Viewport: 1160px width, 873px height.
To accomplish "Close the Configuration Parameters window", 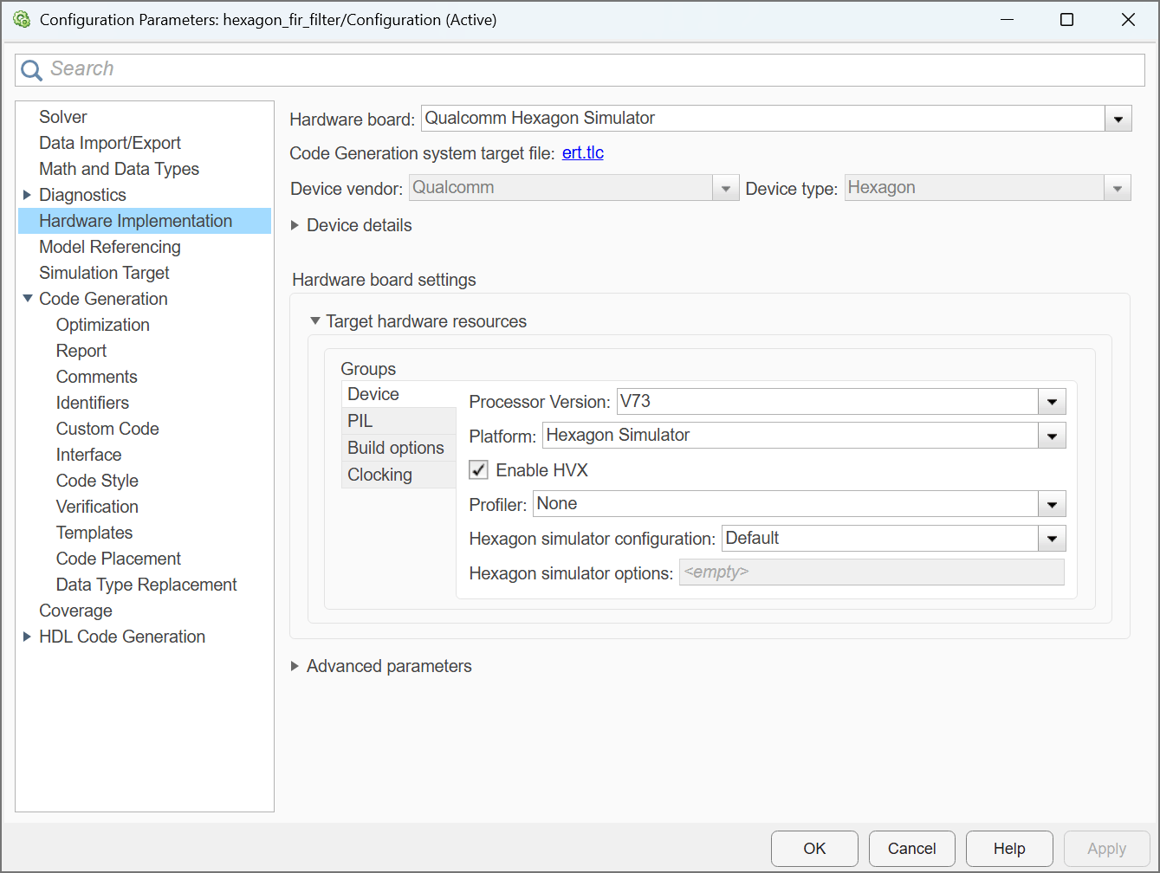I will 1128,20.
